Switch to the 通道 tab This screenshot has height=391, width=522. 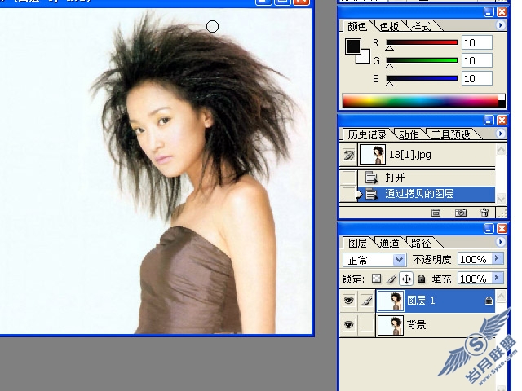click(x=389, y=243)
